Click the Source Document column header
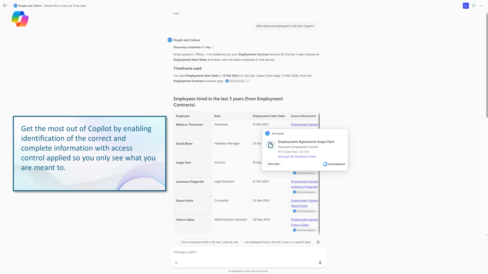 [303, 116]
